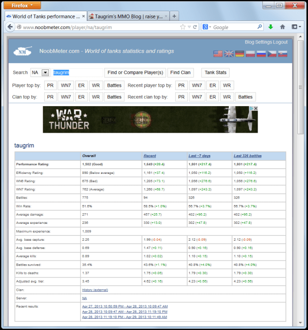Close Taugrim's MMO Blog tab
This screenshot has height=330, width=308.
[x=166, y=16]
